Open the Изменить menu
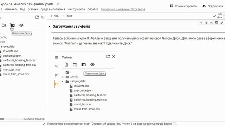The image size is (225, 126). pos(11,9)
